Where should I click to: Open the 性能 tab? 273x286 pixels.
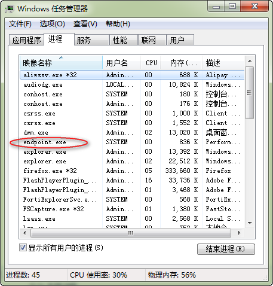(124, 40)
